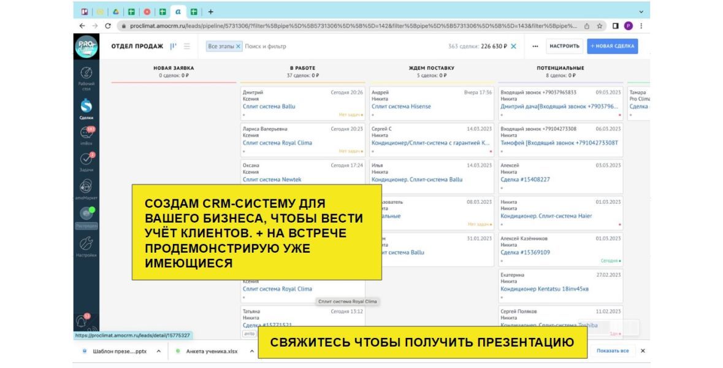The image size is (723, 368).
Task: Open the Chrome profile avatar
Action: coord(629,26)
